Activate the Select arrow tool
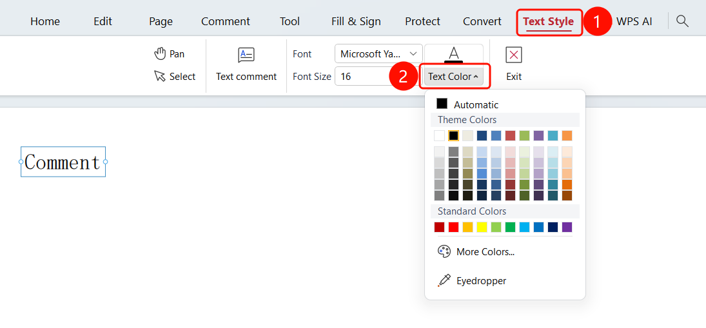Image resolution: width=706 pixels, height=328 pixels. coord(175,77)
